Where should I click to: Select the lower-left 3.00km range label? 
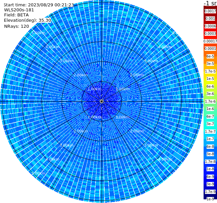(66, 145)
